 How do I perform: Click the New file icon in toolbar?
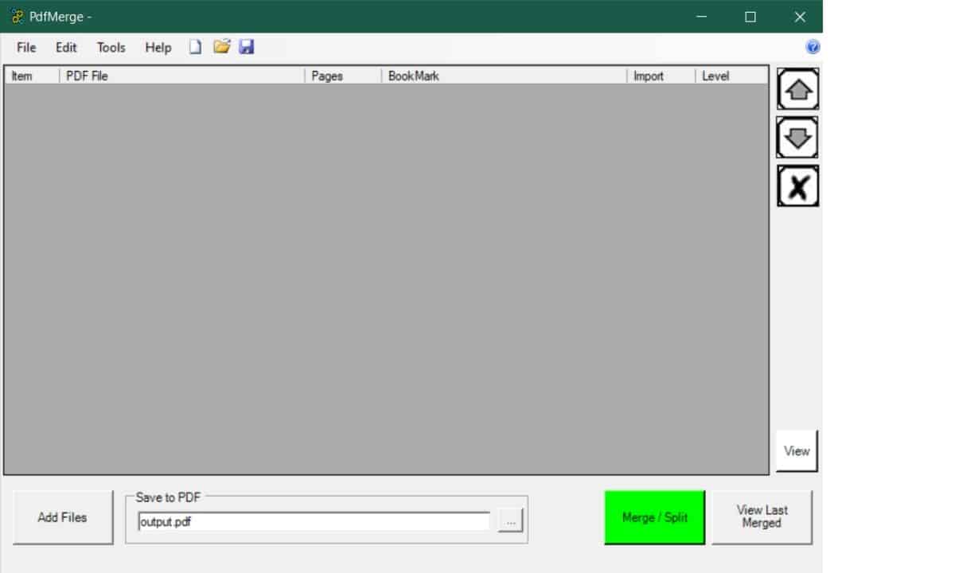pyautogui.click(x=195, y=47)
